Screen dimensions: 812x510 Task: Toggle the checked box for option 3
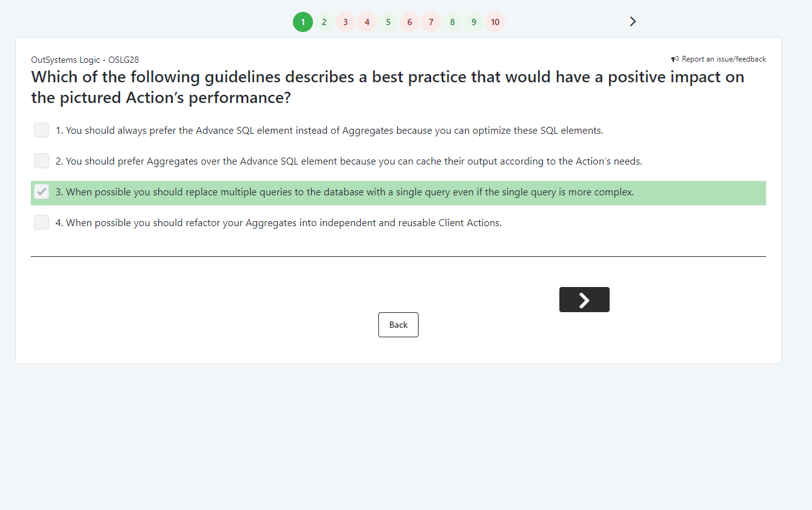click(x=41, y=192)
